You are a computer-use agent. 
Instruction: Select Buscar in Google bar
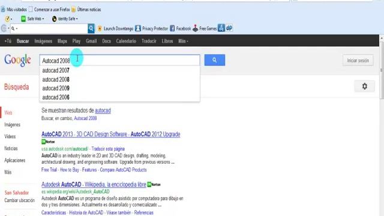point(23,41)
